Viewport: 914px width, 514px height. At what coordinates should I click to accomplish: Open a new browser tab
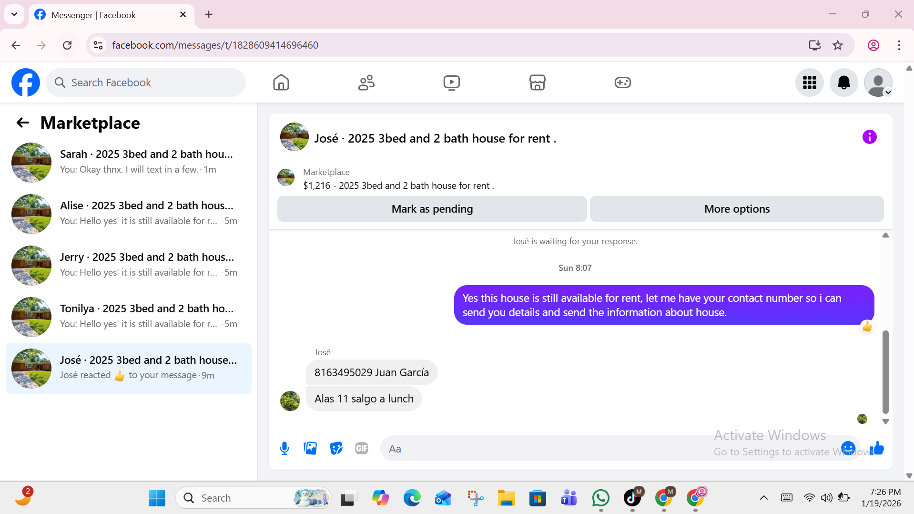(209, 14)
